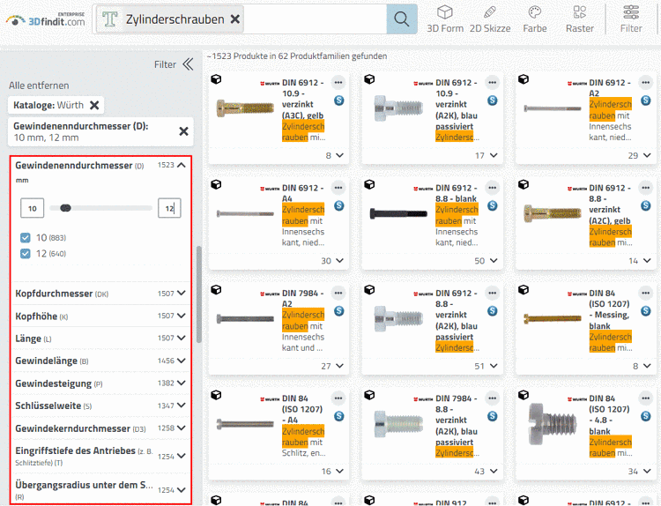This screenshot has height=506, width=661.
Task: Collapse the Gewindenenndurchmesser (D) section
Action: (182, 165)
